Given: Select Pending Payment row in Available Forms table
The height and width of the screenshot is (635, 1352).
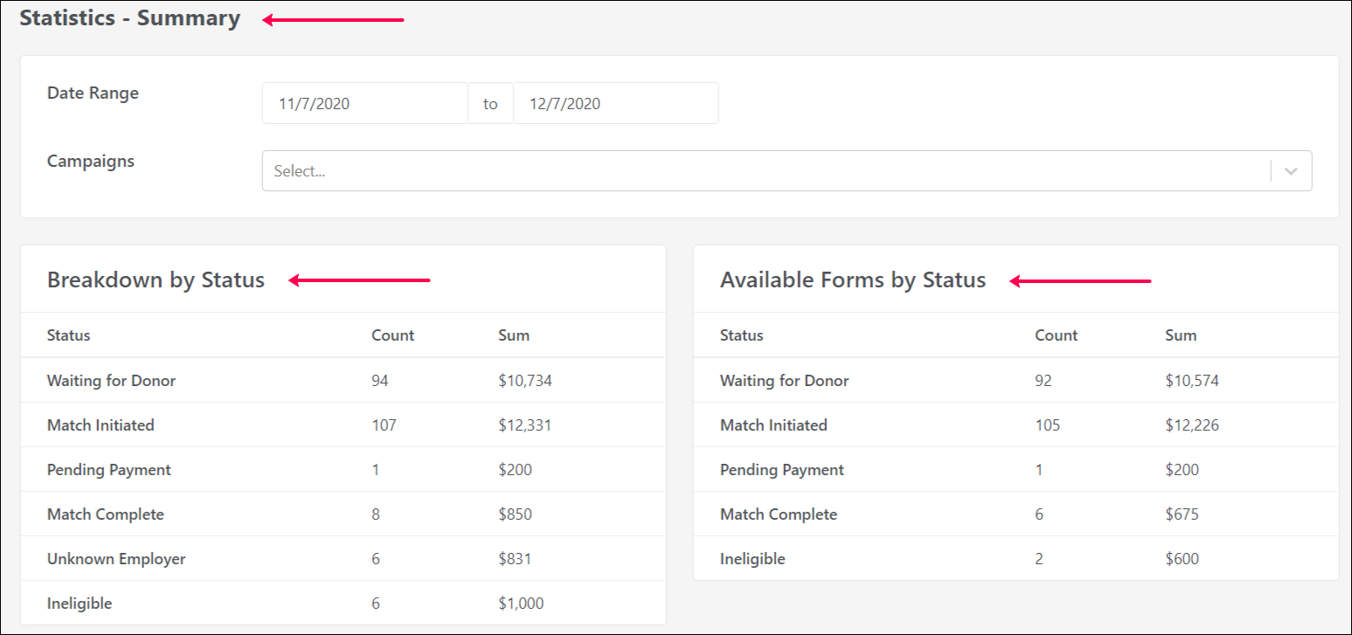Looking at the screenshot, I should tap(781, 470).
